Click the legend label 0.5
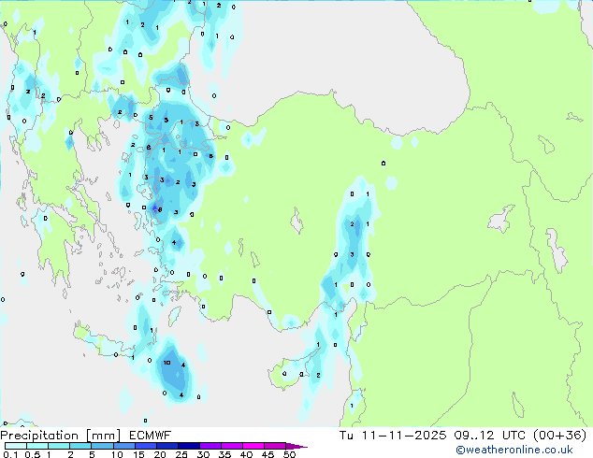593x458 pixels. coord(32,454)
